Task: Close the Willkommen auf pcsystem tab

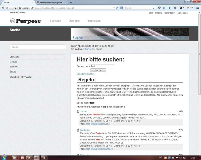Action: 66,2
